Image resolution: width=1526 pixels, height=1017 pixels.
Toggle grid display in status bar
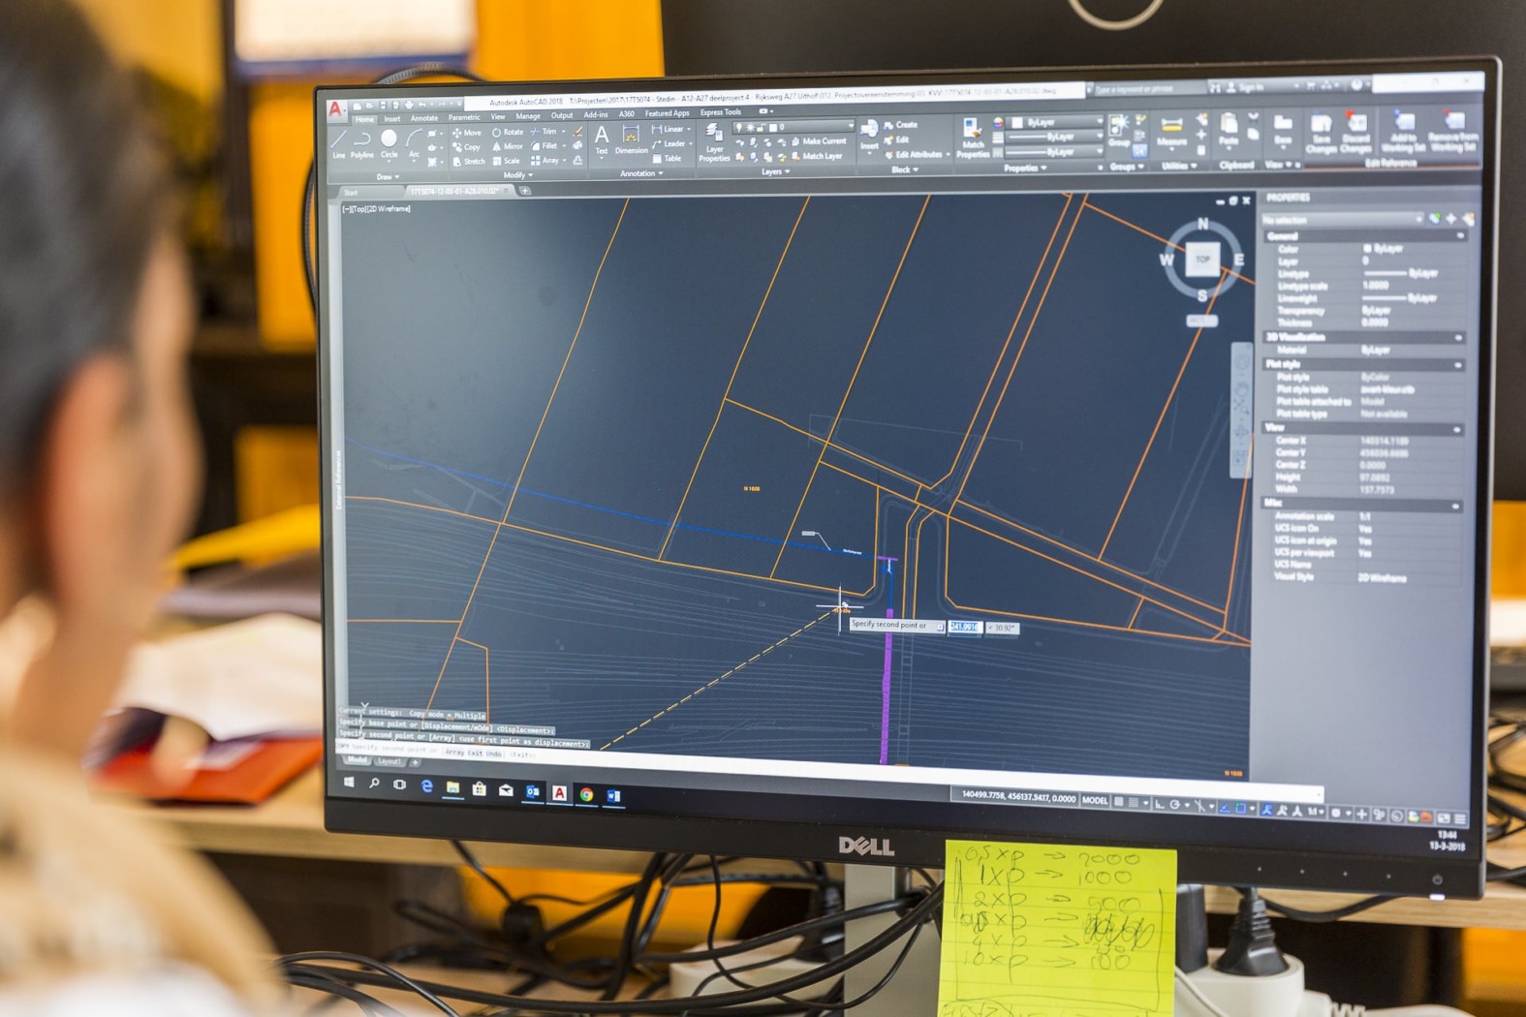pos(1118,802)
